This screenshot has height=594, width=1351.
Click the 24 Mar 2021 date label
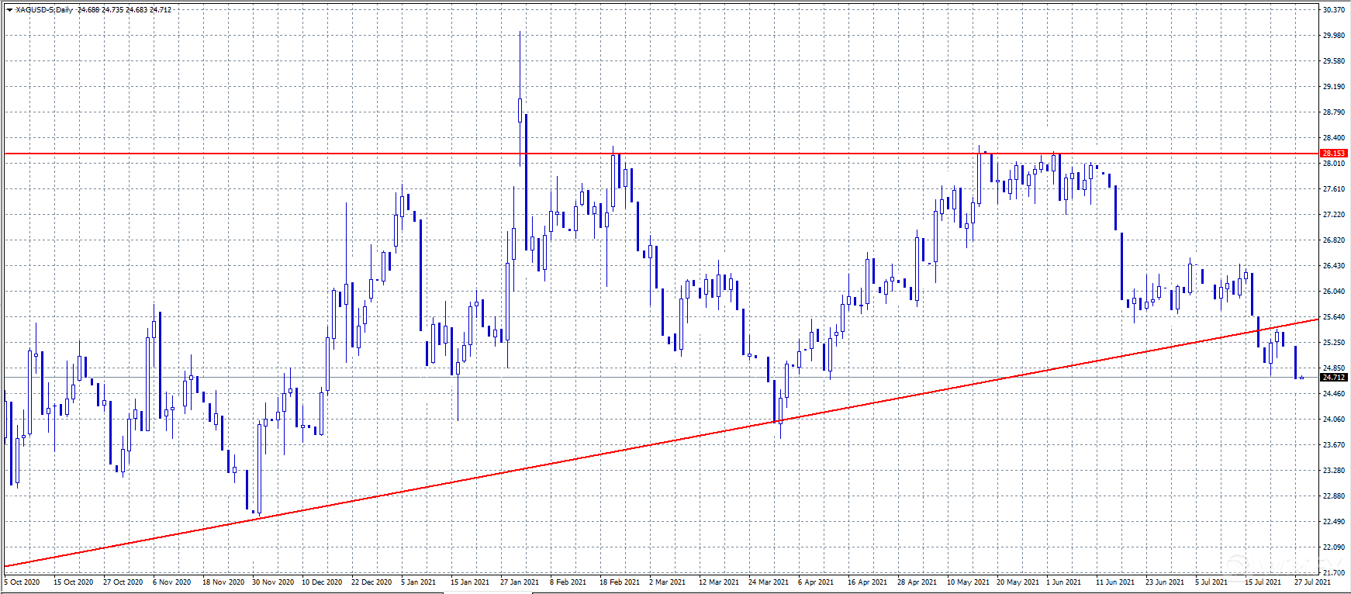tap(768, 582)
